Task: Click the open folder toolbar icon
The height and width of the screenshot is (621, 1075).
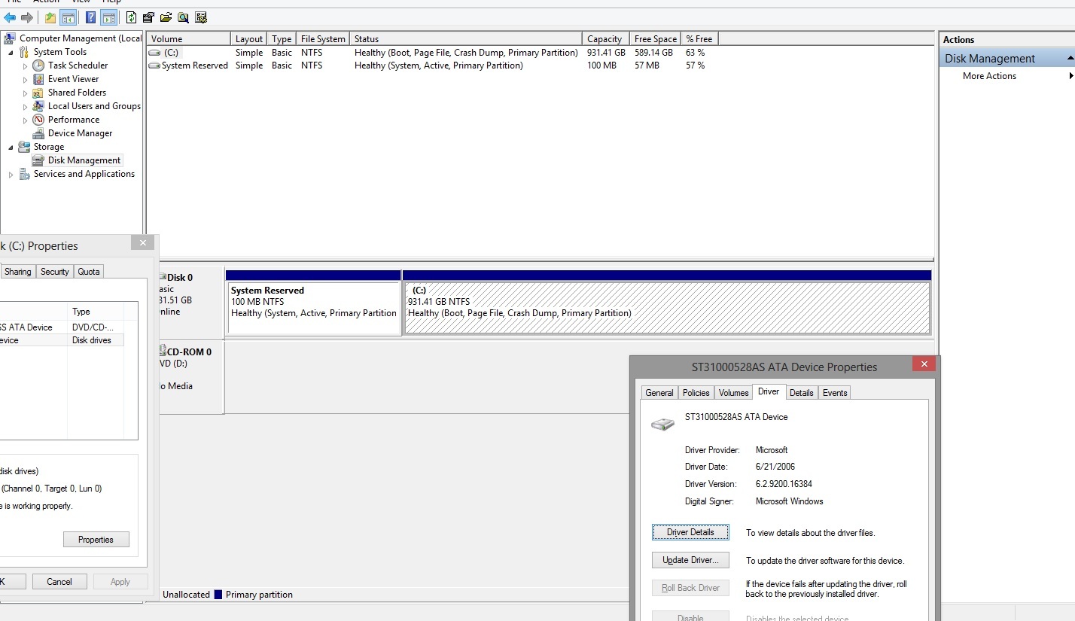Action: [166, 17]
